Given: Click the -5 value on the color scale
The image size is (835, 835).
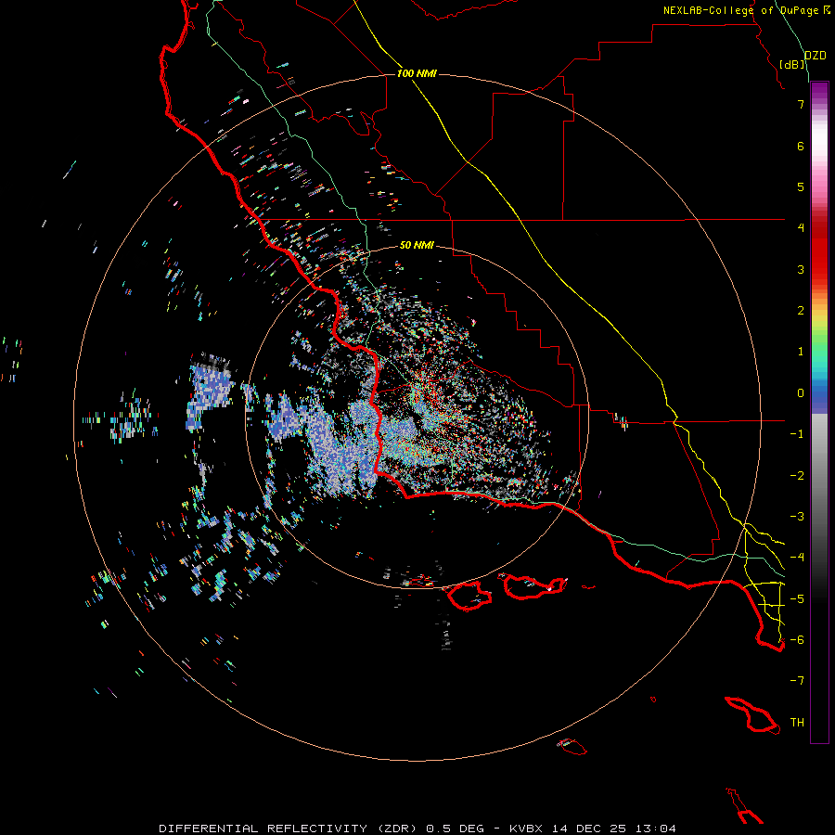Looking at the screenshot, I should coord(797,599).
